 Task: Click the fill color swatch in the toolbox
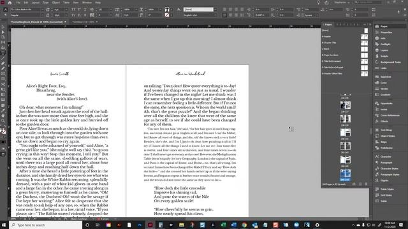pyautogui.click(x=2, y=130)
